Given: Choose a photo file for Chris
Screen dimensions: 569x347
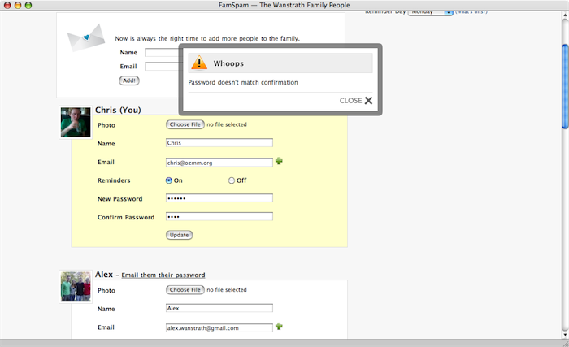Looking at the screenshot, I should pyautogui.click(x=185, y=124).
